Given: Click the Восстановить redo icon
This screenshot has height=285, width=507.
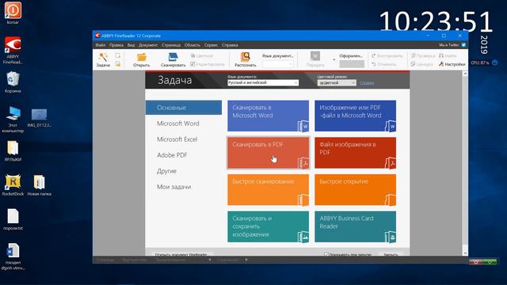Looking at the screenshot, I should pos(374,56).
